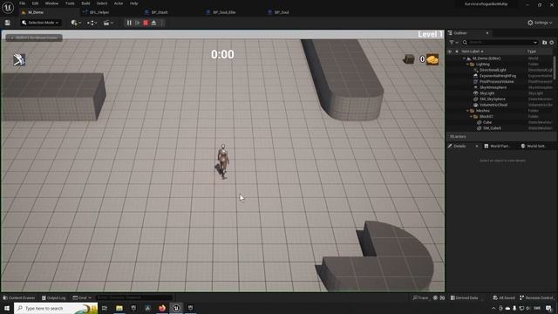
Task: Collapse the Meshes folder
Action: pyautogui.click(x=467, y=111)
